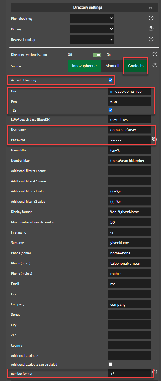The width and height of the screenshot is (161, 381).
Task: Open help icon for Phonebook key
Action: 151,18
